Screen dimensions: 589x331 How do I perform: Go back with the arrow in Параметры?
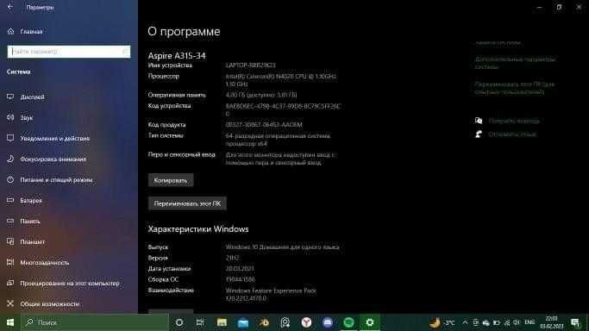10,7
